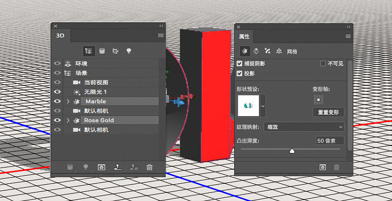Open the deform tab icon in Properties
Screen dimensions: 392x201
click(x=256, y=51)
